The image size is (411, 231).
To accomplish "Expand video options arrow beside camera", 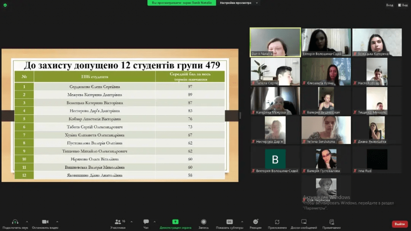I will point(57,221).
